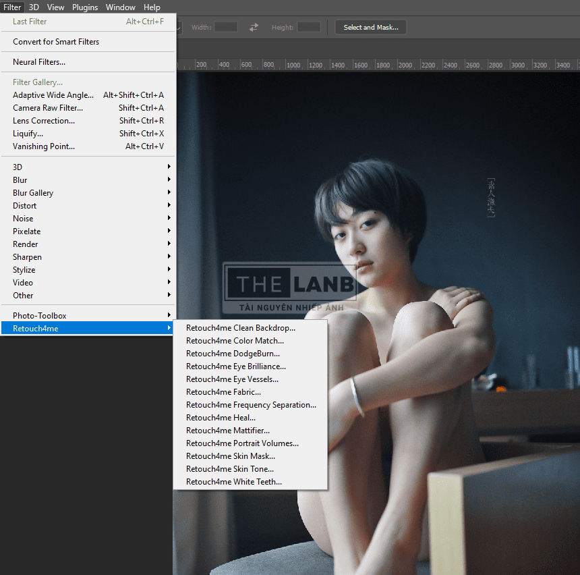
Task: Expand the Sharpen submenu
Action: pyautogui.click(x=88, y=257)
